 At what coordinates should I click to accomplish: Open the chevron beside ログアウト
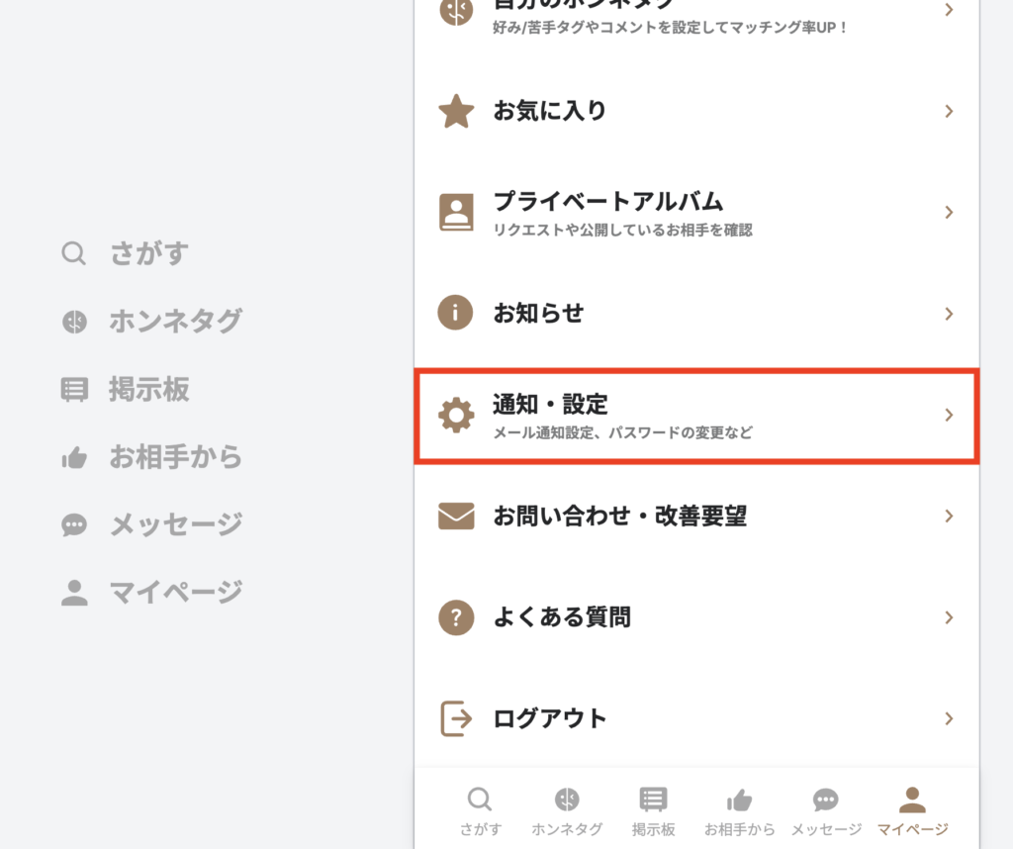(948, 718)
